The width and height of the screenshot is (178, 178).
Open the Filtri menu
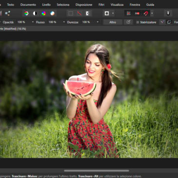click(101, 5)
